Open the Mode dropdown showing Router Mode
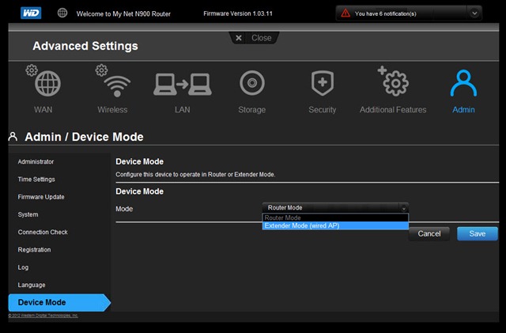 335,208
